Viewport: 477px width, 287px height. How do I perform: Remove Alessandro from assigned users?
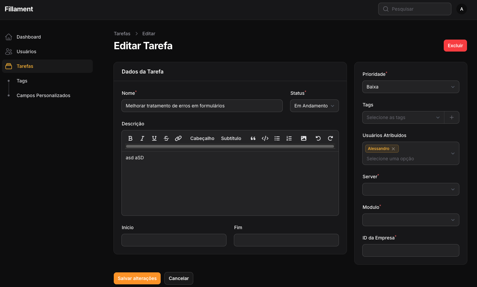tap(394, 149)
